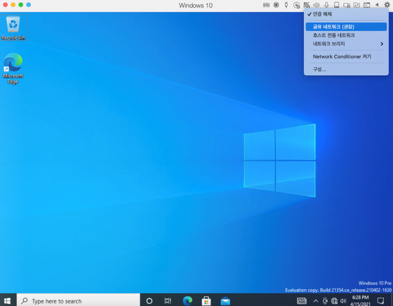Open the USB devices icon
The image size is (393, 306).
pyautogui.click(x=286, y=5)
